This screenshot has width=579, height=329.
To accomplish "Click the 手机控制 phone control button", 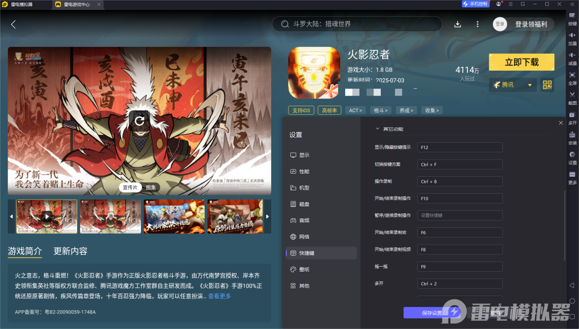I will pyautogui.click(x=475, y=4).
